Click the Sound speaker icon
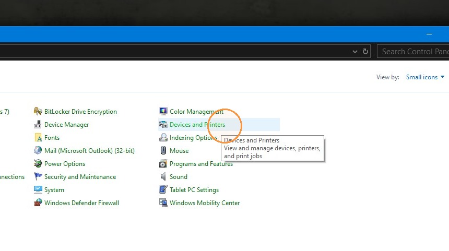449x251 pixels. tap(163, 176)
